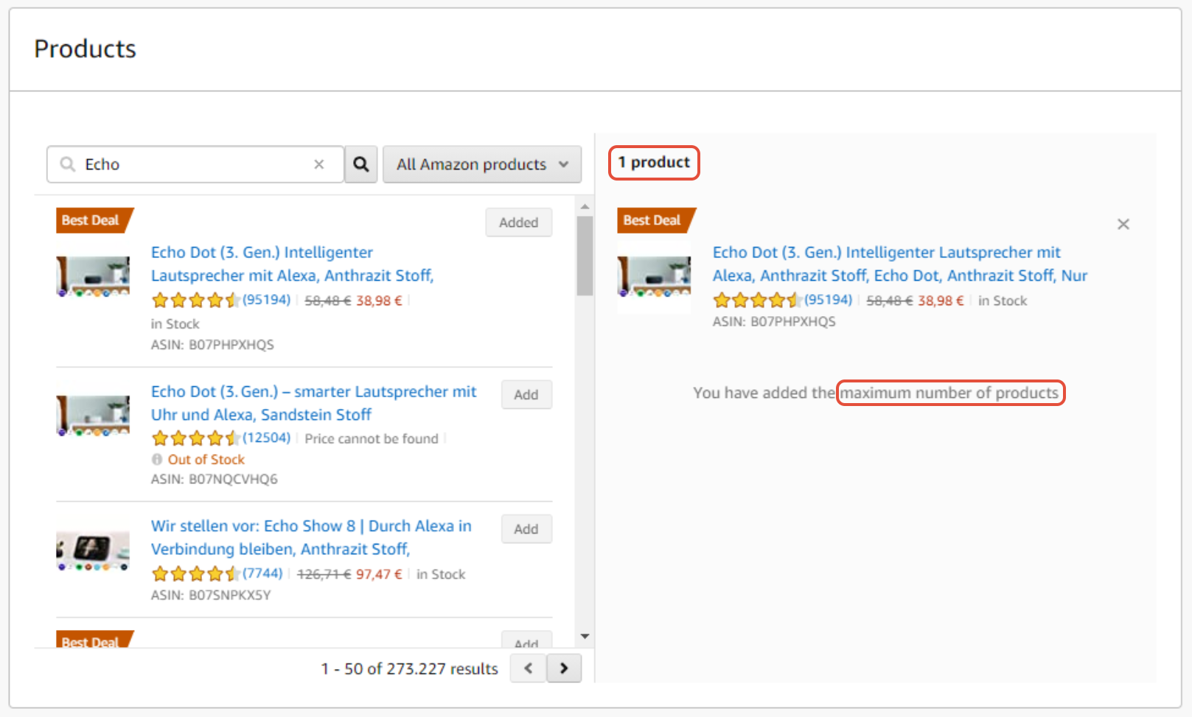Focus the Echo search field
Screen dimensions: 1192x717
pyautogui.click(x=195, y=164)
